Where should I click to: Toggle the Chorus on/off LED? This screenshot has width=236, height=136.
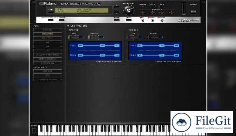pyautogui.click(x=148, y=18)
